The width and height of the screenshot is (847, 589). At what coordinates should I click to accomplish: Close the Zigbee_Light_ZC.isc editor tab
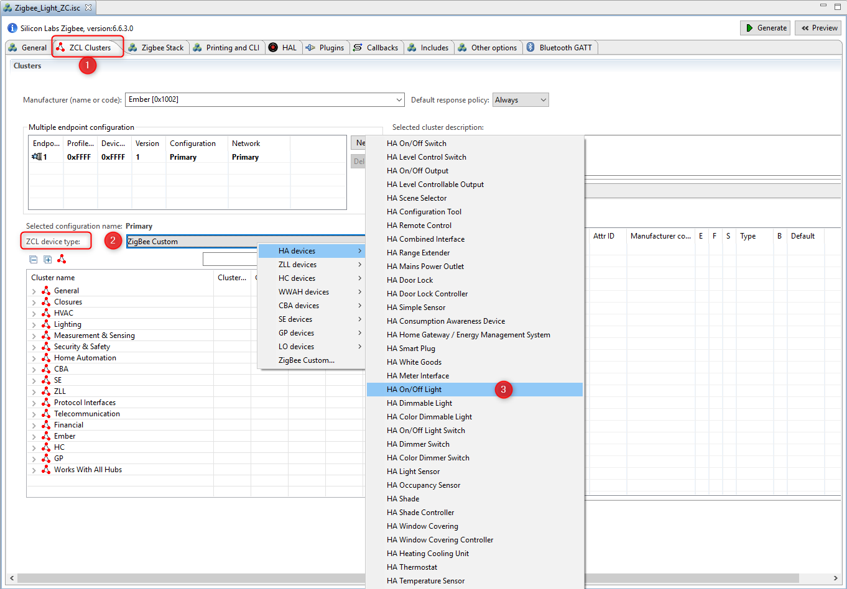click(x=88, y=8)
